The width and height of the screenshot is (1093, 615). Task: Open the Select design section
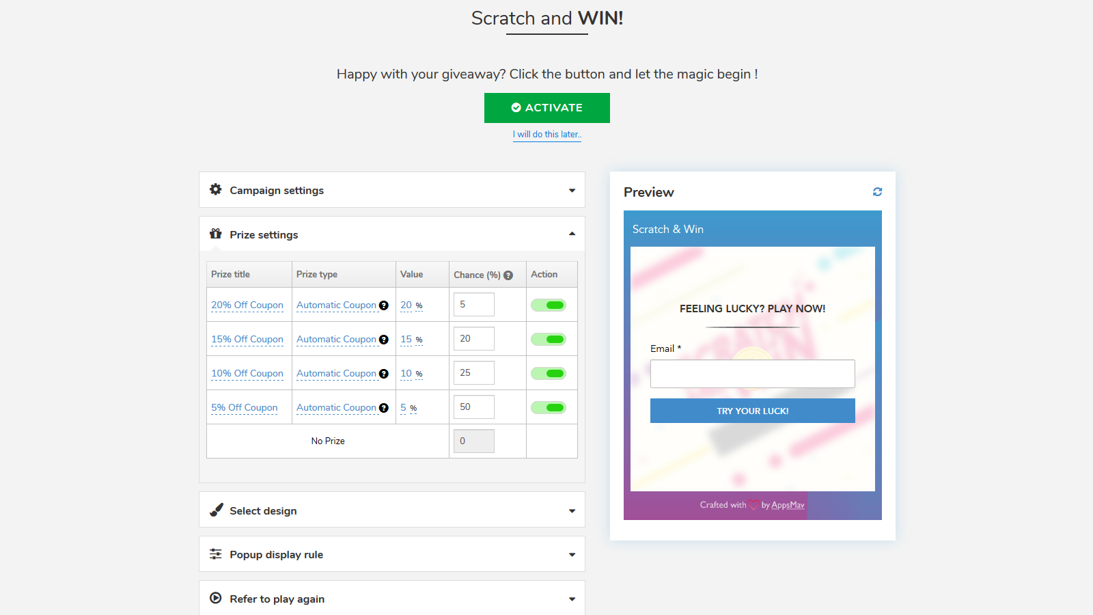(572, 510)
